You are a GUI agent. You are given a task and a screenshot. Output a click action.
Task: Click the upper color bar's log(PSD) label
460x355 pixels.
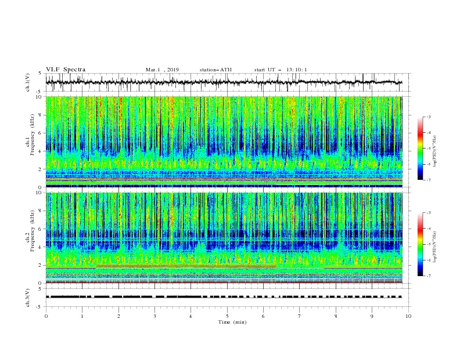coord(435,151)
